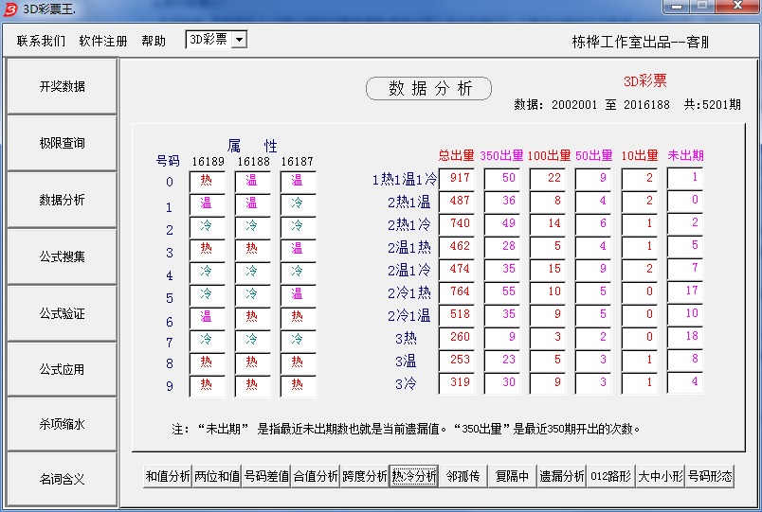Switch to the 两位和值 tab

(x=217, y=476)
